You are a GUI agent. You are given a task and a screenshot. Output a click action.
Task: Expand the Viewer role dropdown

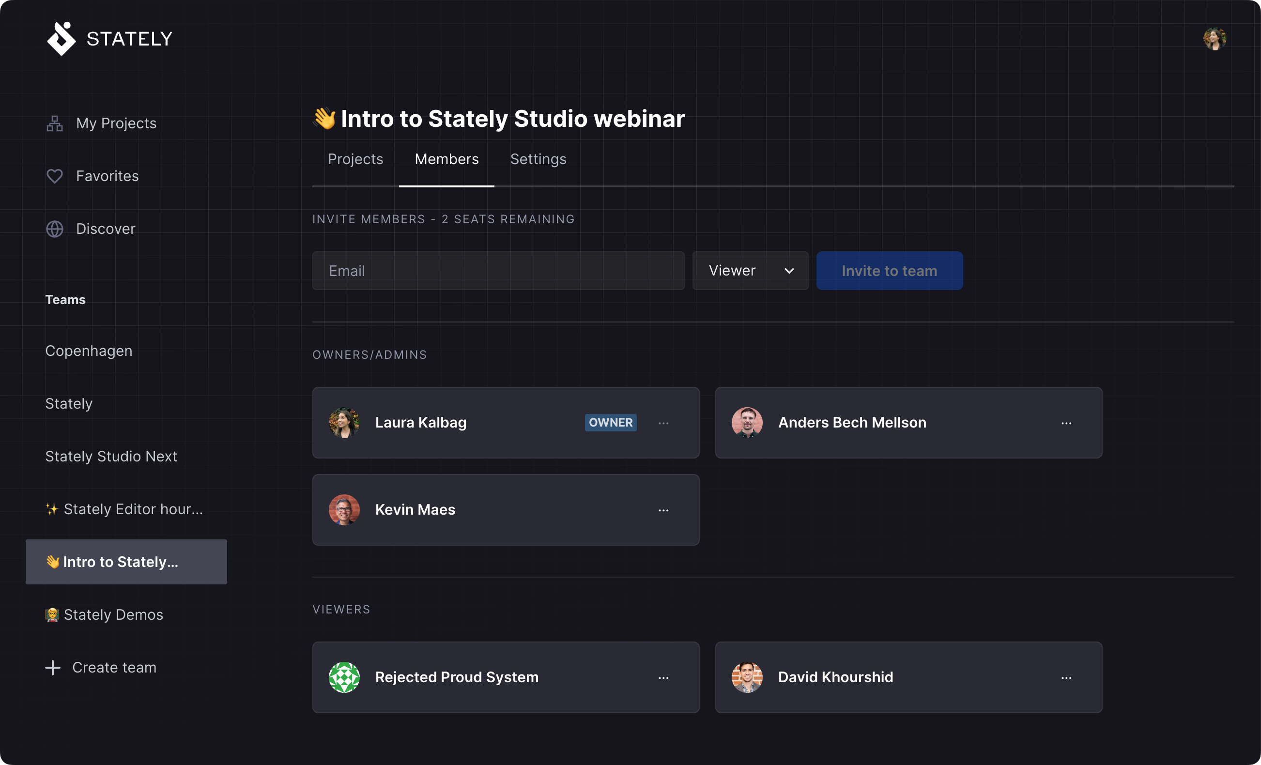[x=750, y=270]
